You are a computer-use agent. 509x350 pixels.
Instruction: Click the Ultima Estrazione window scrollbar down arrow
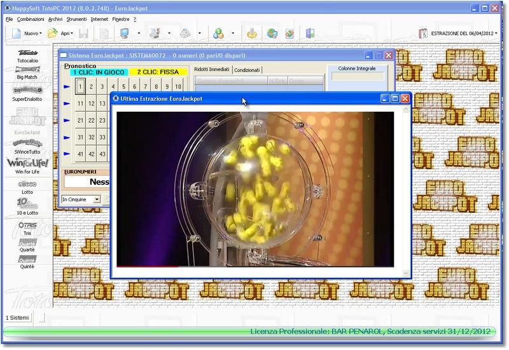coord(406,273)
